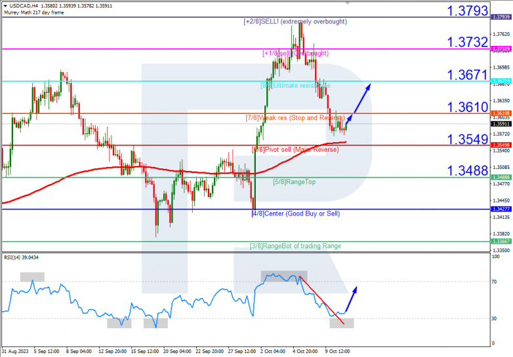Select the red 1.35498 price tag
513x357 pixels.
pyautogui.click(x=501, y=145)
